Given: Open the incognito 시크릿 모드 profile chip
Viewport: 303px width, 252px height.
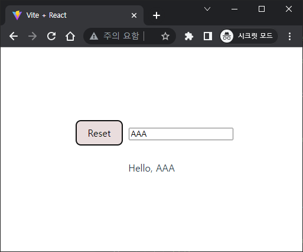Looking at the screenshot, I should [249, 36].
